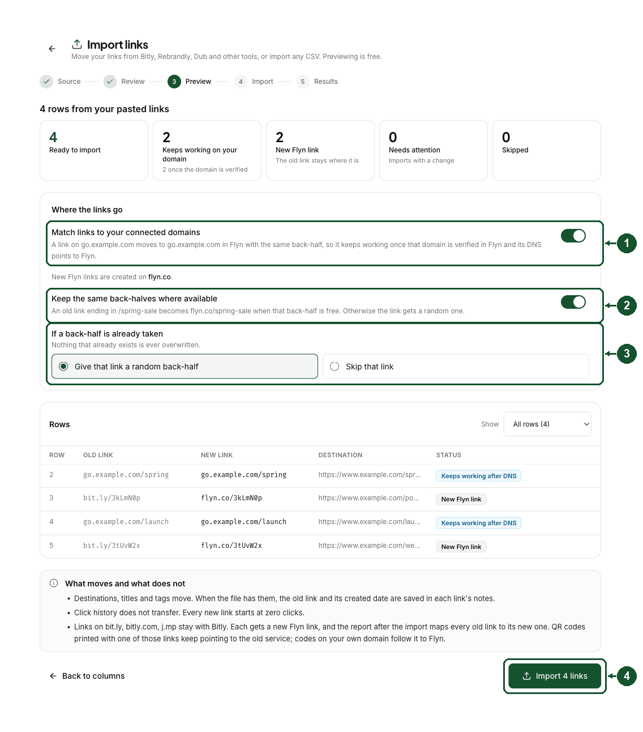This screenshot has height=732, width=643.
Task: Open the All rows (4) dropdown
Action: coord(547,424)
